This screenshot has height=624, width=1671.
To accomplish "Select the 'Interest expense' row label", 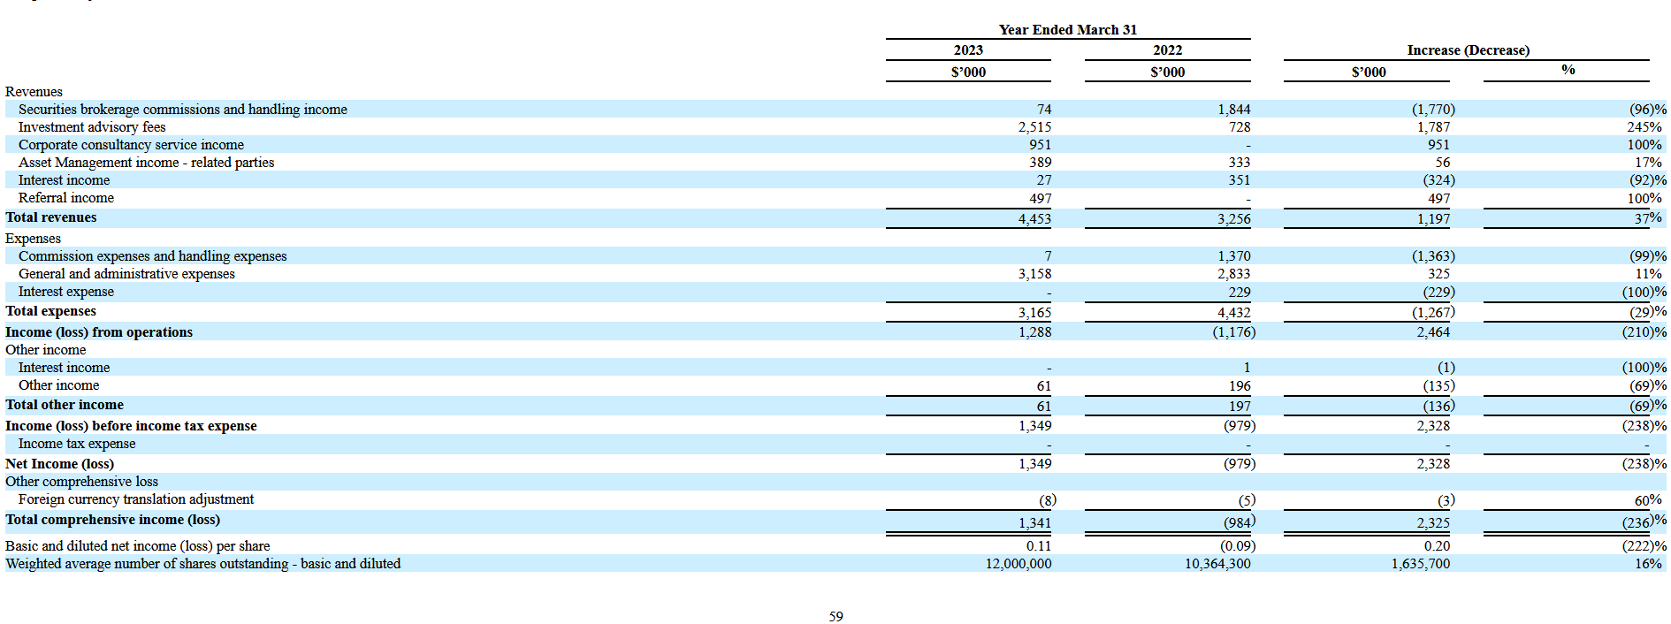I will click(66, 292).
